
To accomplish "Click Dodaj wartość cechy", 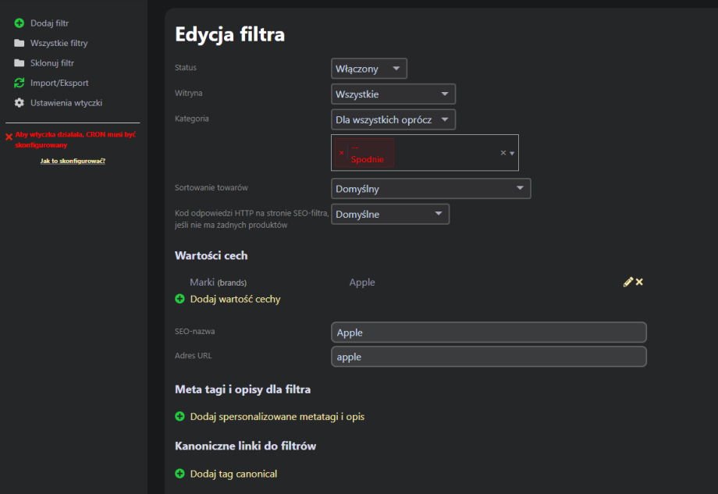I will (x=235, y=299).
